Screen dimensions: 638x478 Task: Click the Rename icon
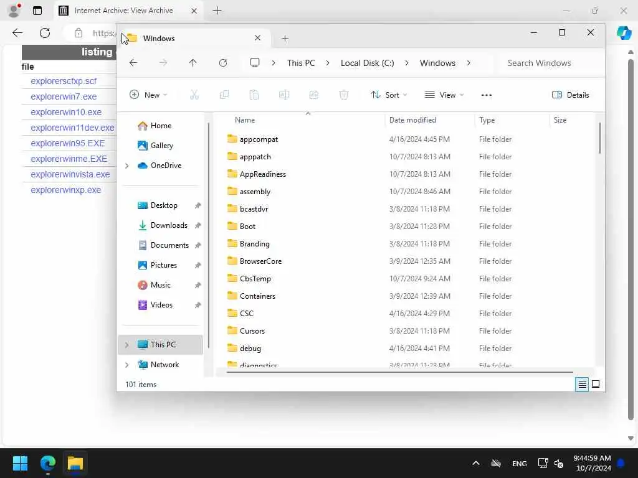pyautogui.click(x=284, y=95)
